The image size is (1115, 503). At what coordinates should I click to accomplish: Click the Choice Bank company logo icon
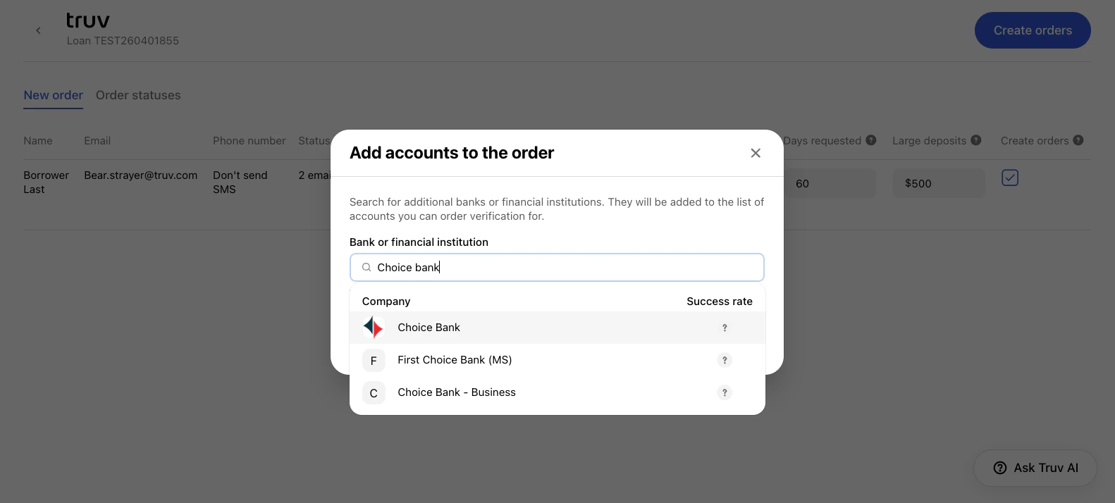(373, 327)
